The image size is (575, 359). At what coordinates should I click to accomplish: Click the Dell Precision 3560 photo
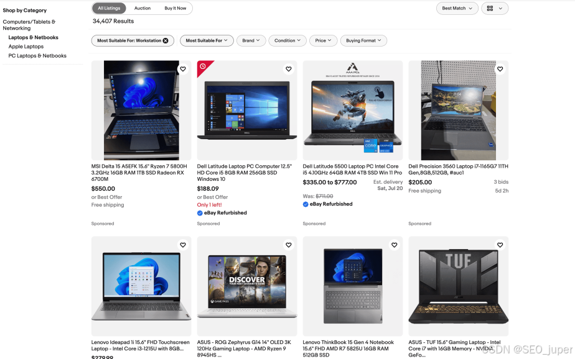(x=459, y=111)
